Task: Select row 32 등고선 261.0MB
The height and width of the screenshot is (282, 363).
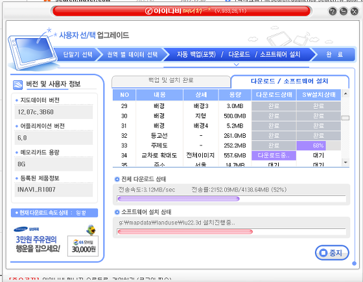Action: [227, 136]
